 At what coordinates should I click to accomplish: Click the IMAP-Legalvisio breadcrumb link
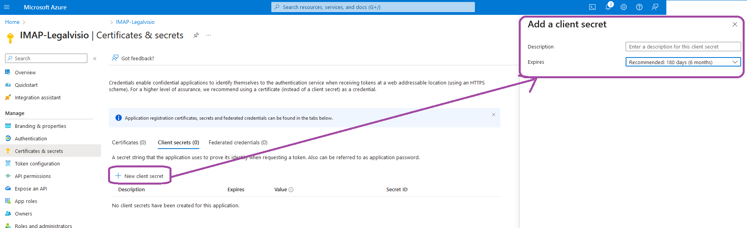pyautogui.click(x=135, y=22)
